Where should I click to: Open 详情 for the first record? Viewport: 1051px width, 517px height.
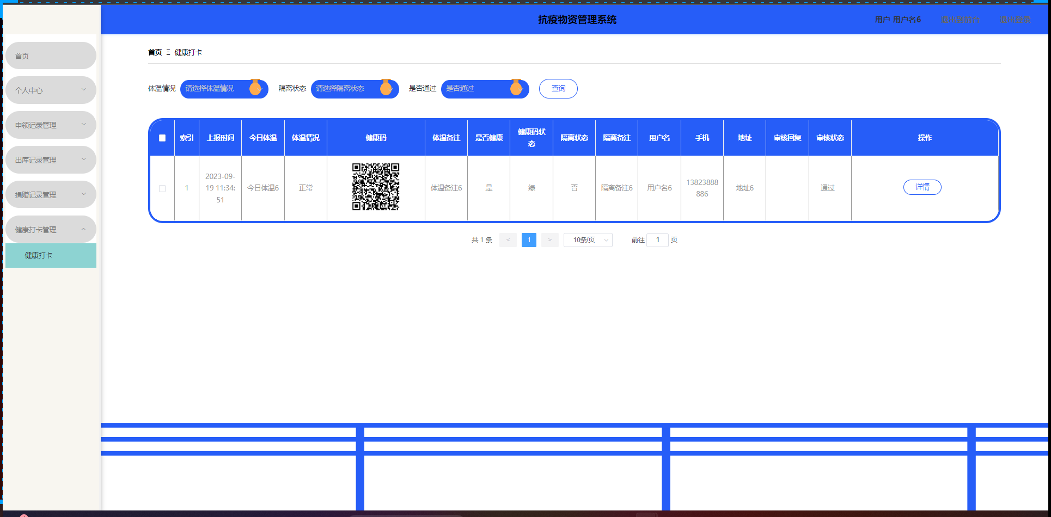point(922,187)
